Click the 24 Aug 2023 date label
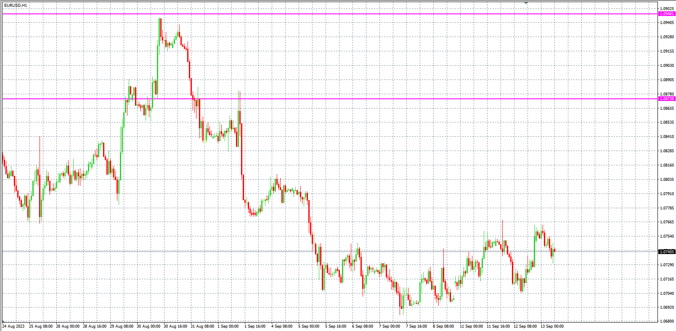The height and width of the screenshot is (331, 676). [x=13, y=326]
